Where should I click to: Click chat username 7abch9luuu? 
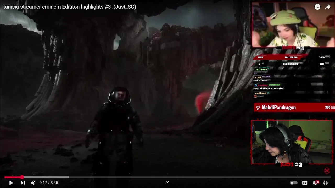tap(261, 69)
